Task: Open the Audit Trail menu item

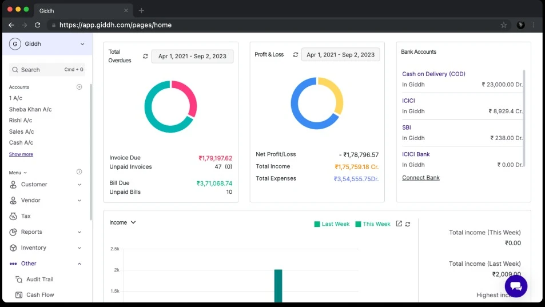Action: click(39, 280)
